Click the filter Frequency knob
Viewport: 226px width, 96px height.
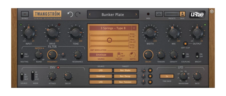pos(52,55)
